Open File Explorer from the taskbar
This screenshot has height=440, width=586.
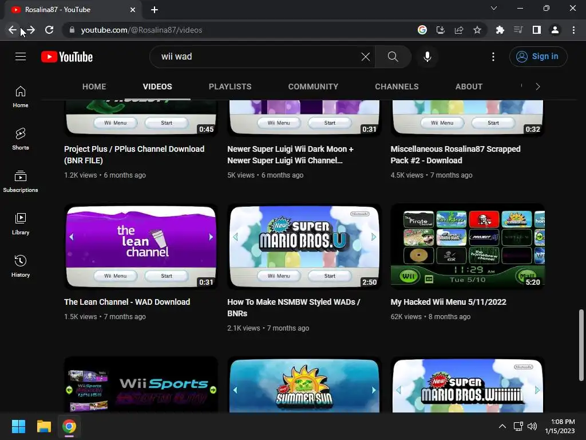pos(43,426)
